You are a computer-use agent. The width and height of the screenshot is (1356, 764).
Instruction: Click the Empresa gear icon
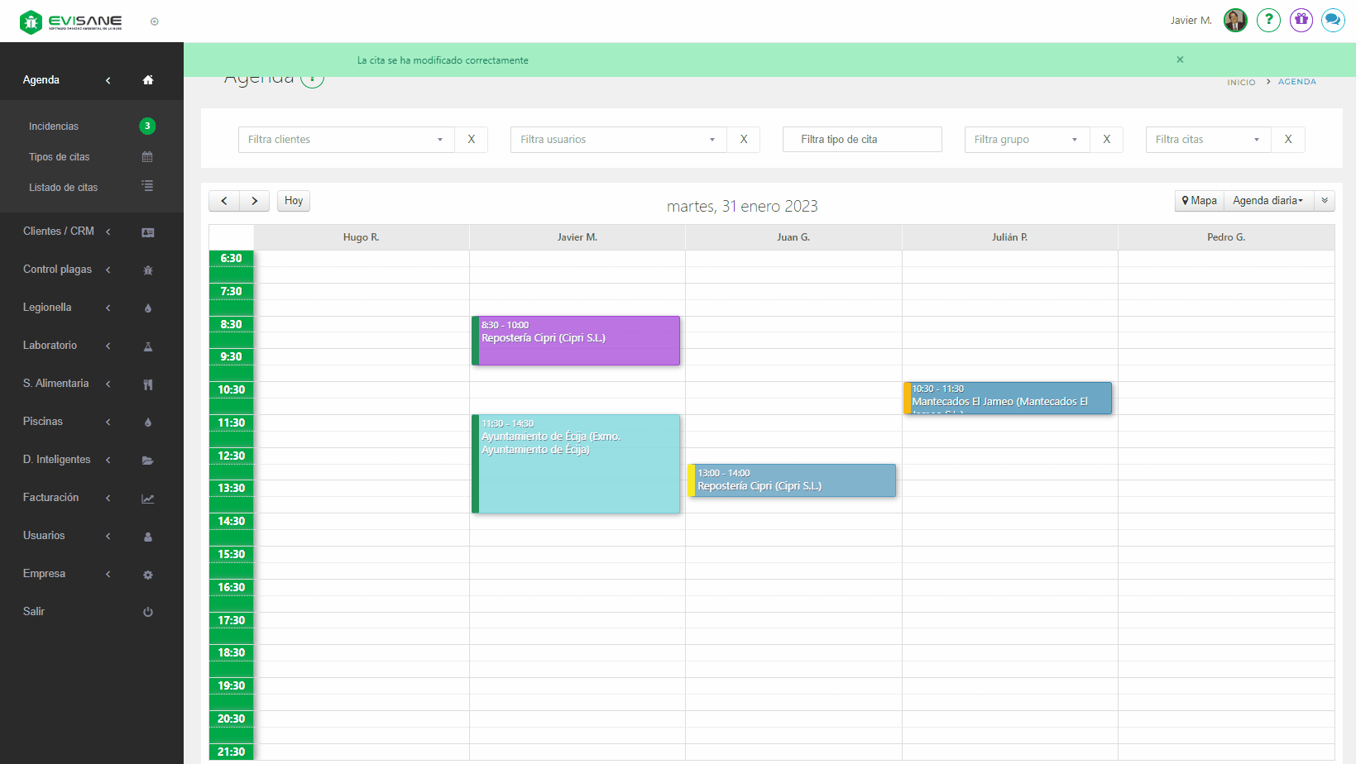(x=148, y=575)
